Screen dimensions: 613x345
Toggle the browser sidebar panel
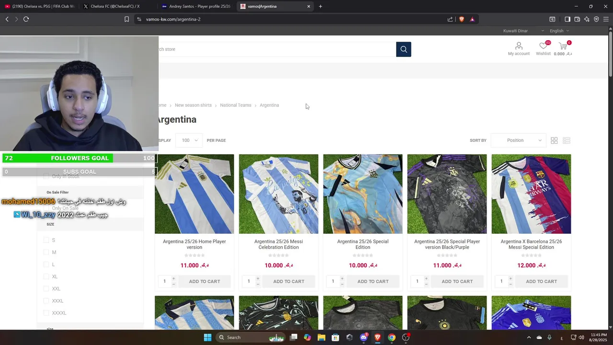(568, 19)
